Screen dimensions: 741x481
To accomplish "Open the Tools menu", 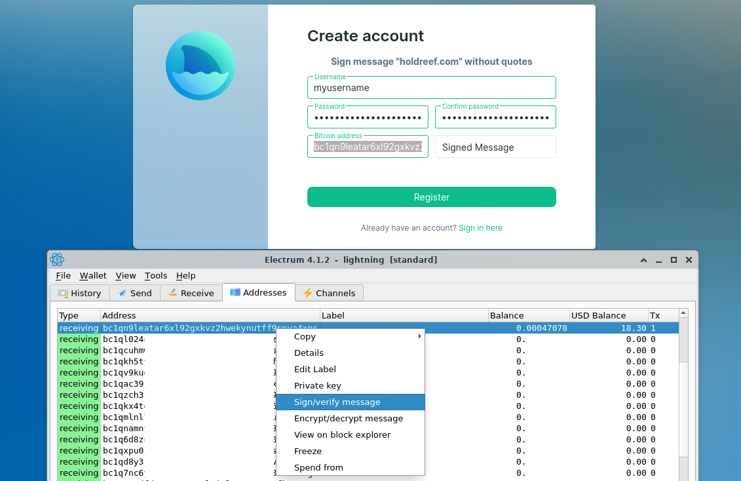I will click(x=156, y=276).
